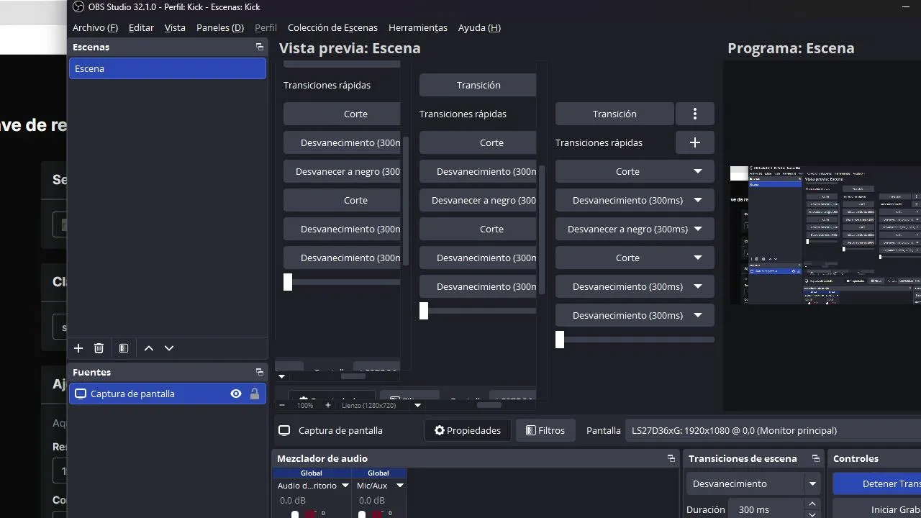The image size is (921, 518).
Task: Undock the Escenas panel with its float icon
Action: 260,47
